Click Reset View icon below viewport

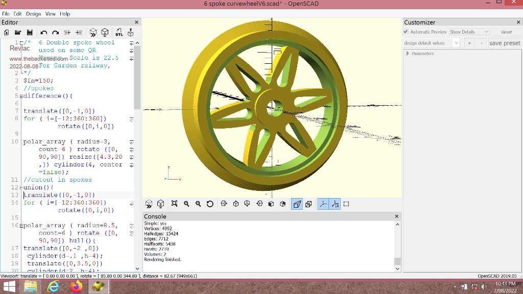tap(210, 204)
